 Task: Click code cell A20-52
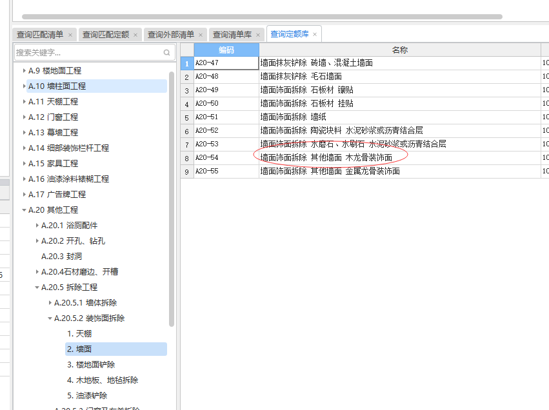click(x=226, y=130)
